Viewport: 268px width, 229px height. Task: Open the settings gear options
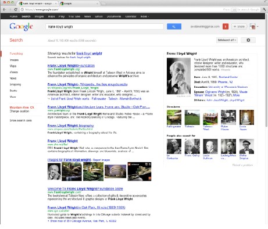tap(248, 40)
